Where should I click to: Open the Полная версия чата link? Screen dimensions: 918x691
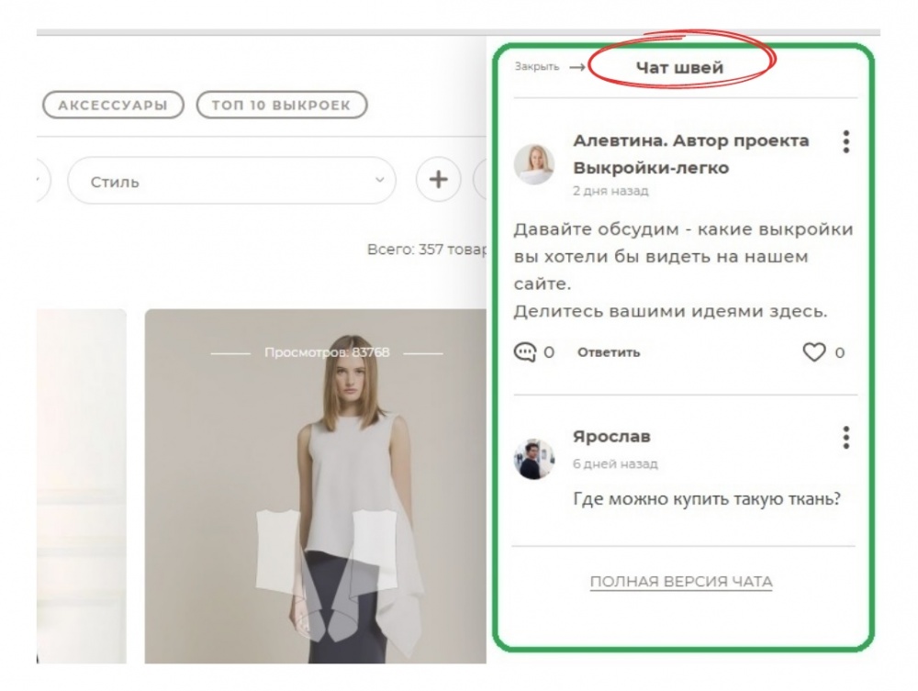tap(680, 582)
